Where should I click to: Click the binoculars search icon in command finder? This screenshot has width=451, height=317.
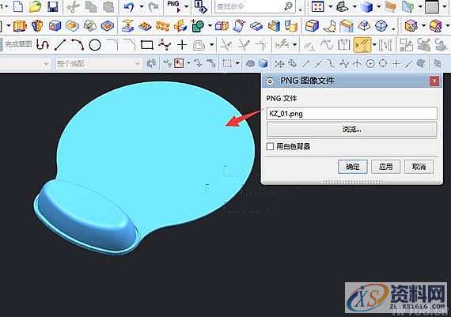coord(288,6)
